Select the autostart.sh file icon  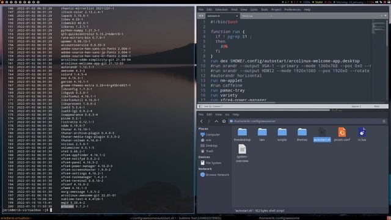tap(322, 134)
